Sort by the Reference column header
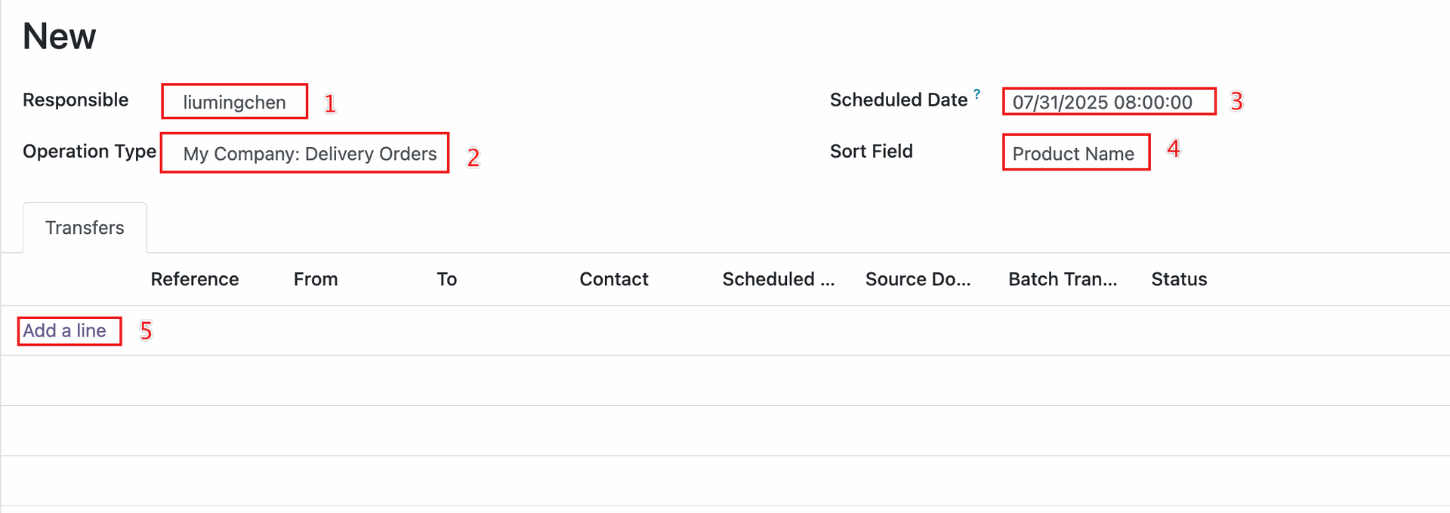This screenshot has height=513, width=1450. [x=195, y=279]
